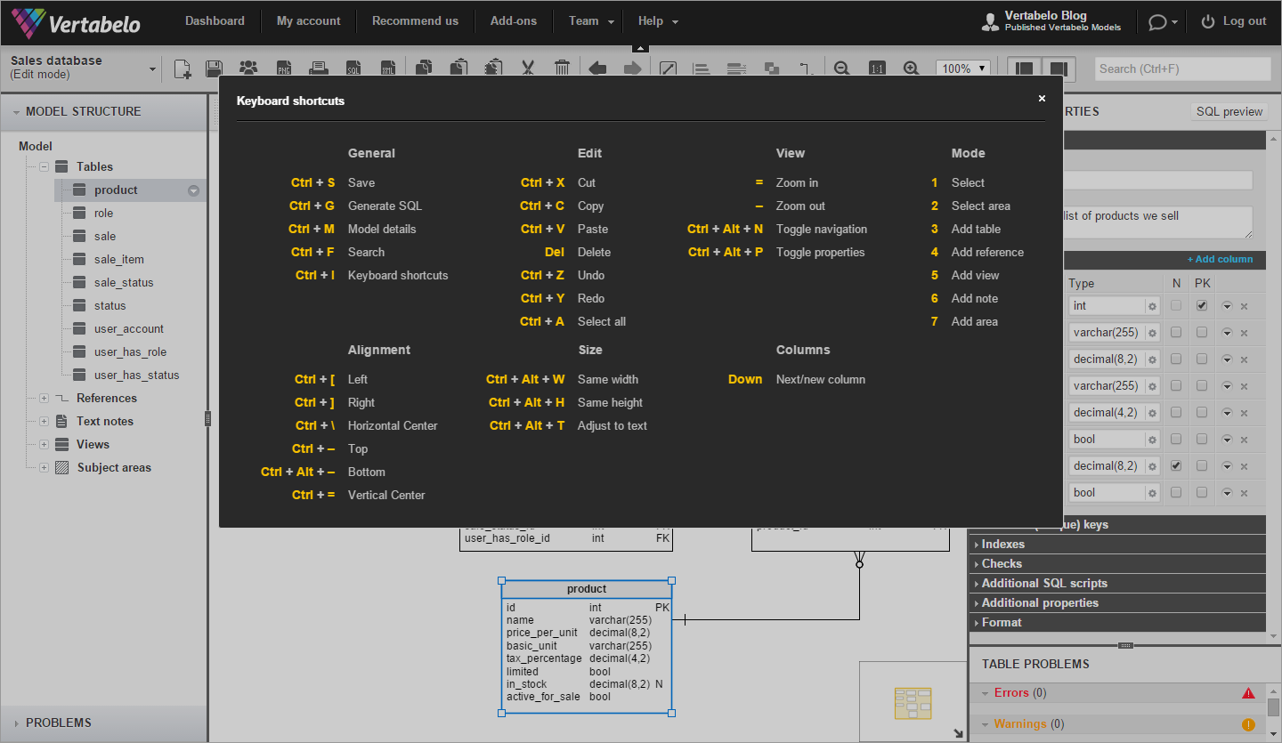Toggle right properties panel layout icon
Image resolution: width=1282 pixels, height=743 pixels.
point(1059,69)
